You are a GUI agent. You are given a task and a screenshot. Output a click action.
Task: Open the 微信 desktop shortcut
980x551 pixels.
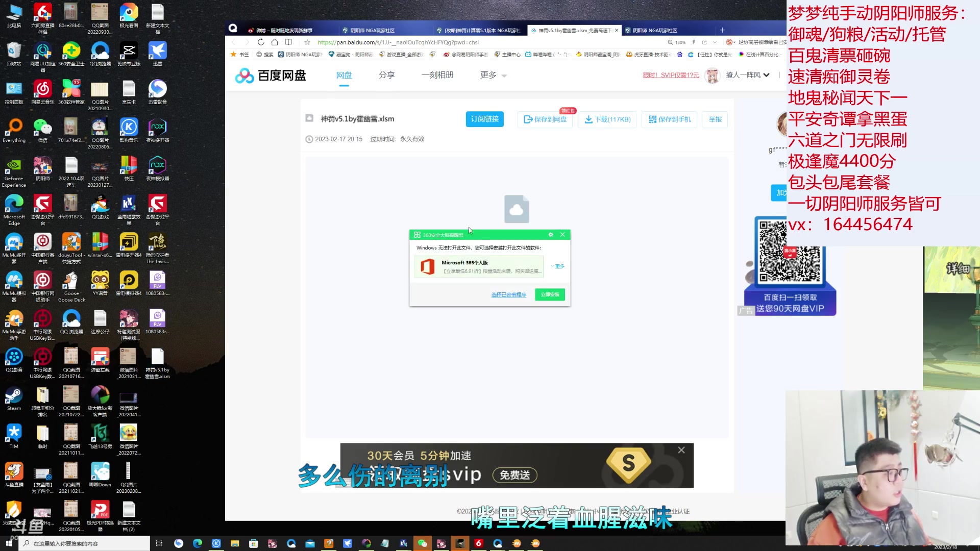(42, 130)
